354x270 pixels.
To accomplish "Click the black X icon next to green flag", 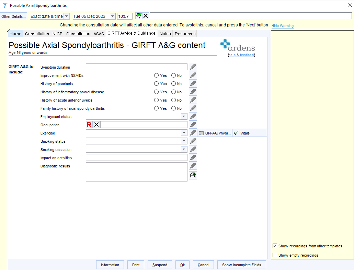I will [146, 16].
